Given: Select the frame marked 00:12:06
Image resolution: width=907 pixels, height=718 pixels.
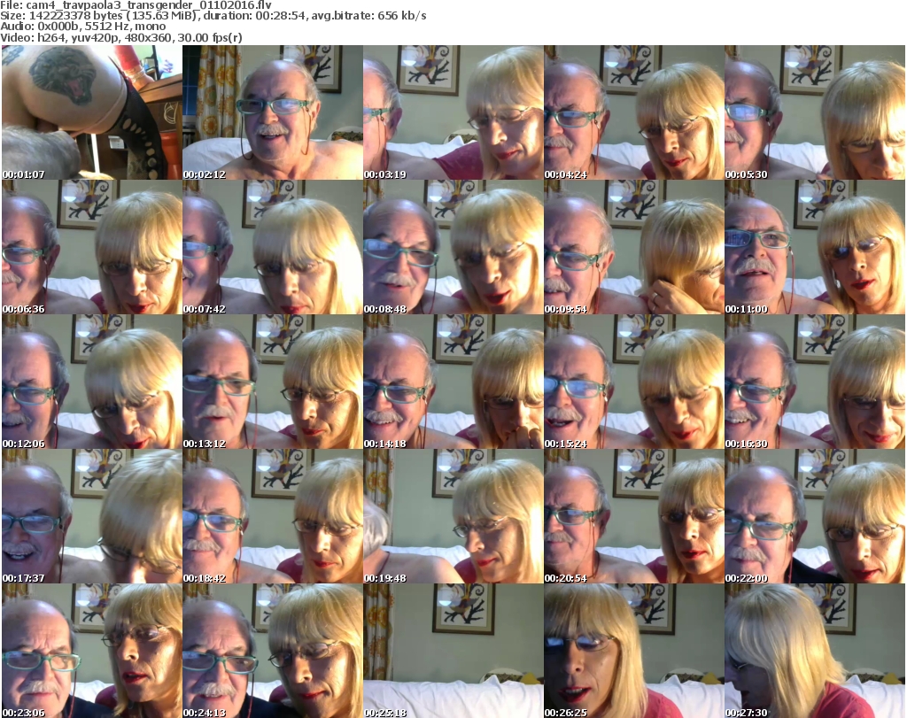Looking at the screenshot, I should pos(92,382).
